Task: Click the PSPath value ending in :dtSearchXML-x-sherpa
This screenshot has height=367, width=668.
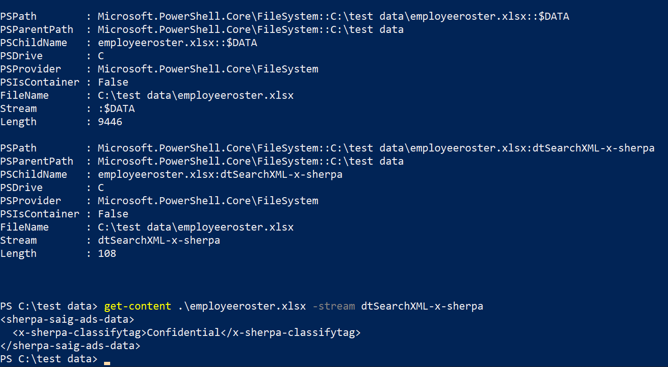Action: pyautogui.click(x=376, y=148)
